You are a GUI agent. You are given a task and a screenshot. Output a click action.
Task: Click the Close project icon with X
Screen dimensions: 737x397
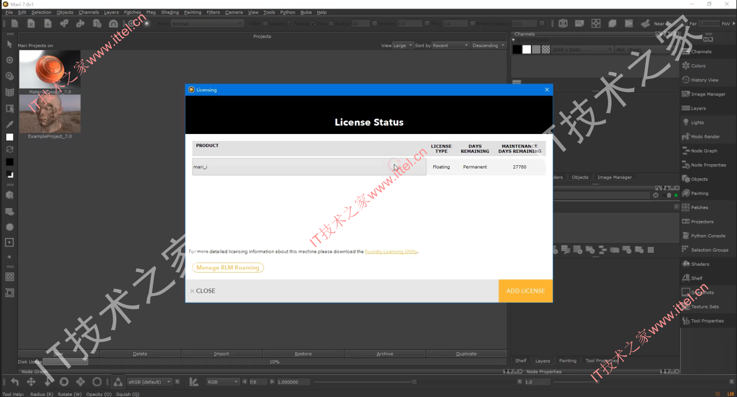pyautogui.click(x=31, y=23)
